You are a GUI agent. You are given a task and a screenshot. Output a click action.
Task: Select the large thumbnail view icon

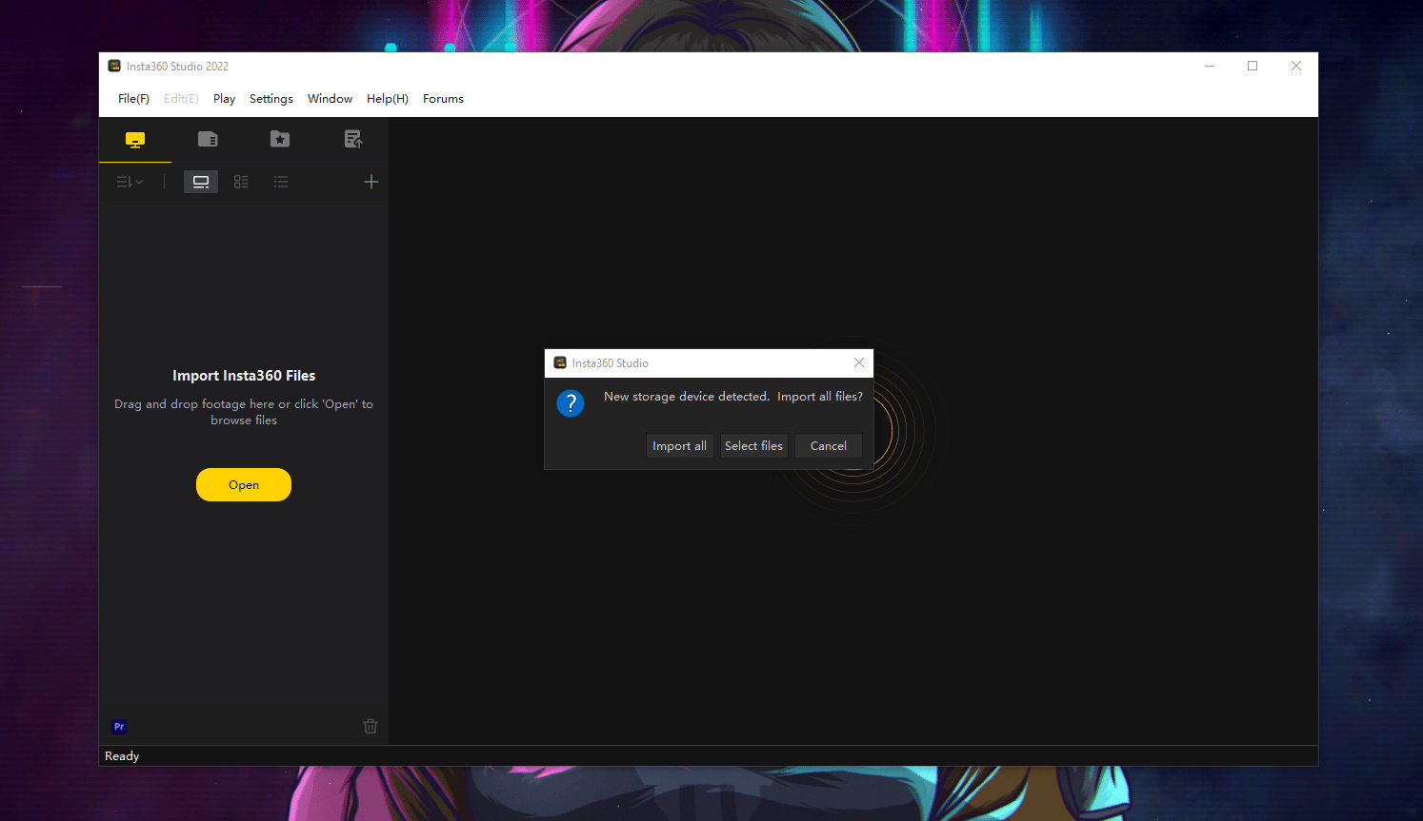pyautogui.click(x=201, y=182)
